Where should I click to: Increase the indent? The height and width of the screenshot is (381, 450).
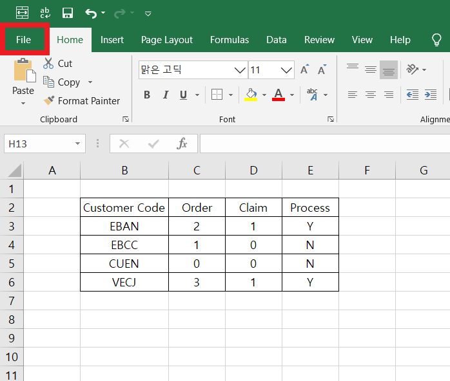(431, 95)
